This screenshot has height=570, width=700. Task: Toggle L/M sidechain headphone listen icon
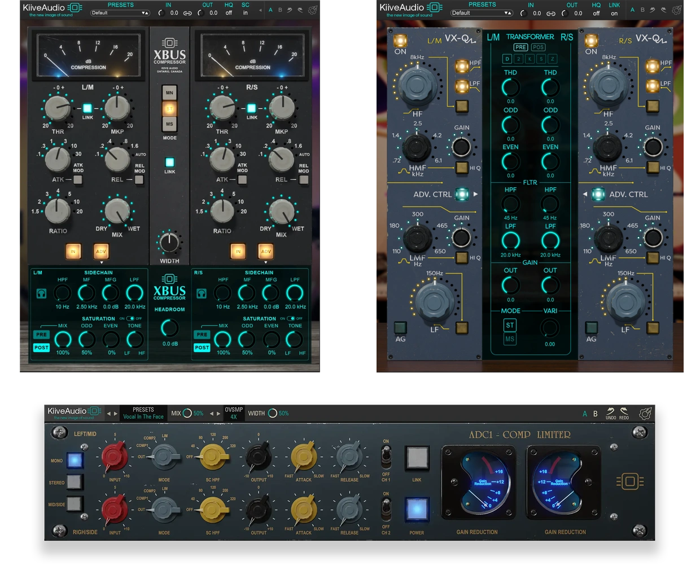coord(41,293)
